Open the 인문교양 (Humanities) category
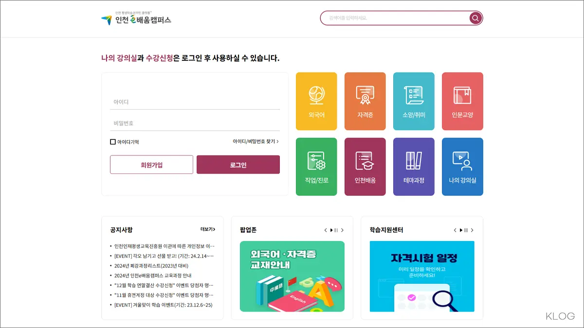Image resolution: width=584 pixels, height=328 pixels. (462, 101)
